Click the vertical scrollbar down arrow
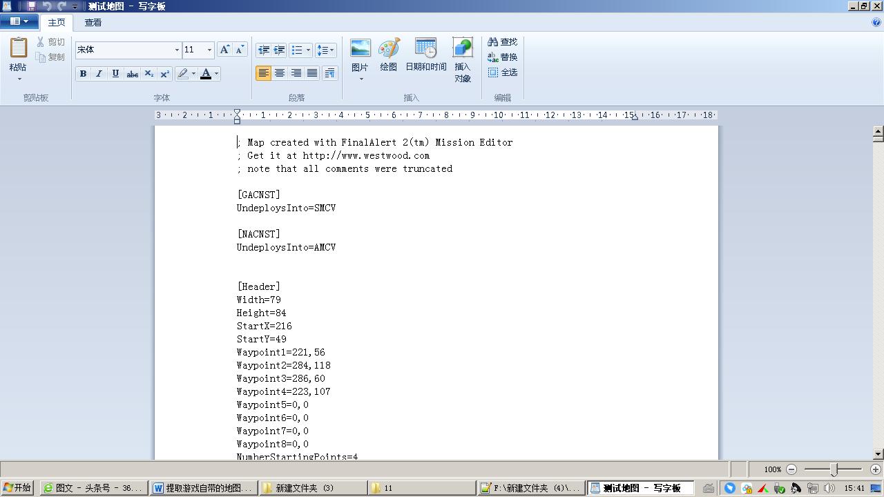The width and height of the screenshot is (884, 497). (x=878, y=454)
